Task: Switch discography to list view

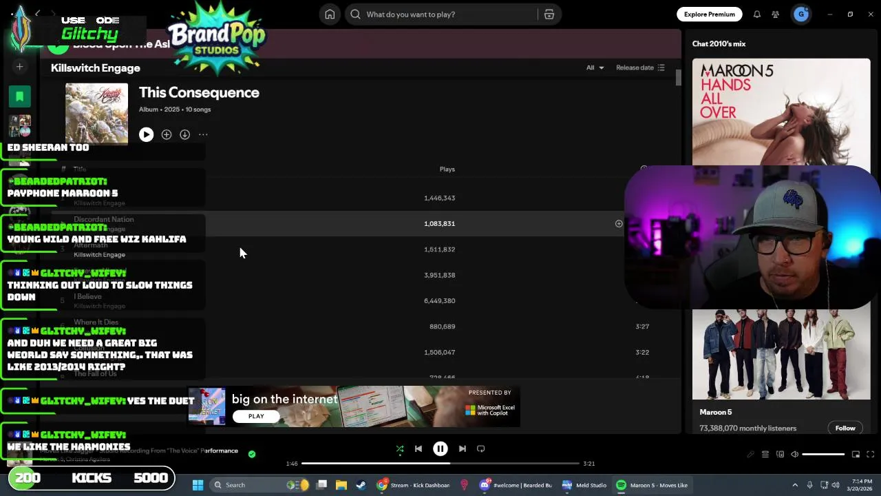Action: tap(661, 68)
